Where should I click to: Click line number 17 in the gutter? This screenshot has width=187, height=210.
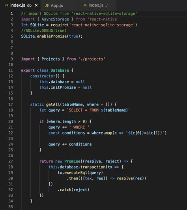(x=11, y=104)
